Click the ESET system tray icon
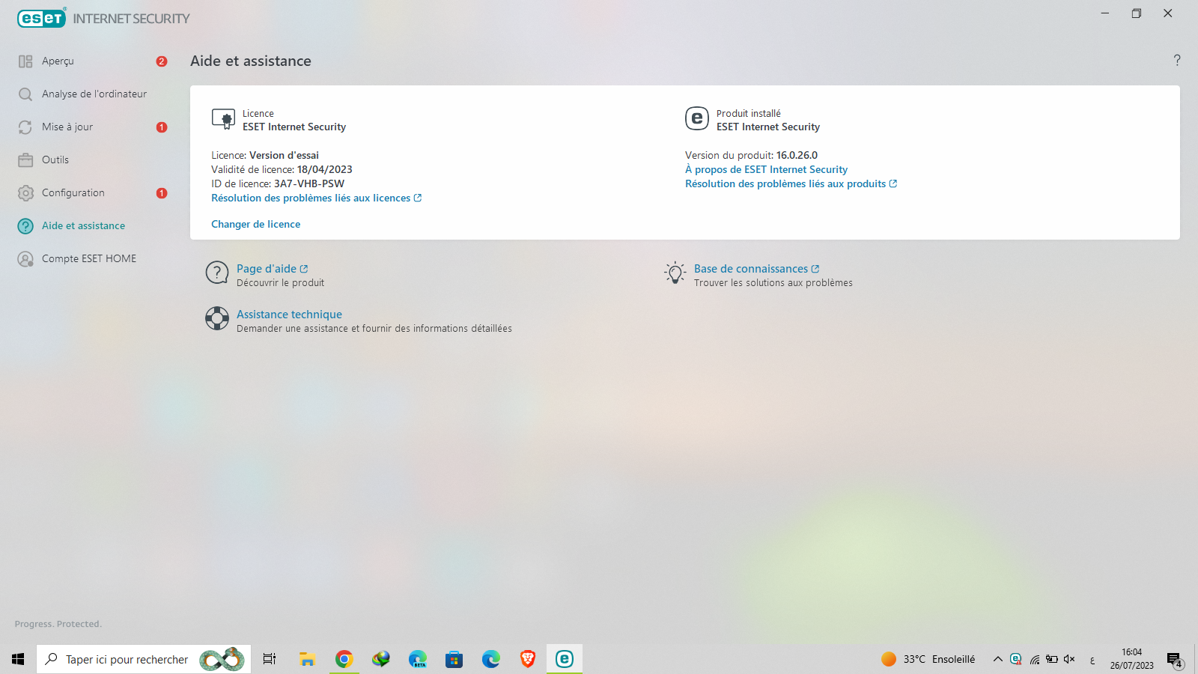Screen dimensions: 1198x674 1016,659
